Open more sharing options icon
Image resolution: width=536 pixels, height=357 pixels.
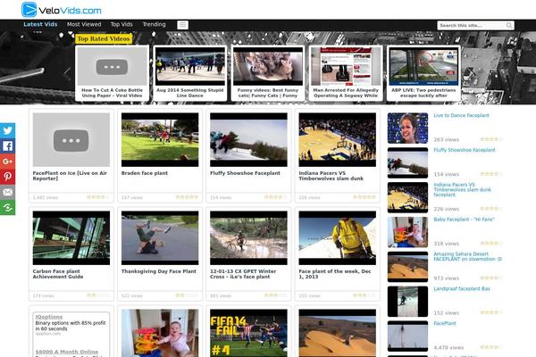7,207
